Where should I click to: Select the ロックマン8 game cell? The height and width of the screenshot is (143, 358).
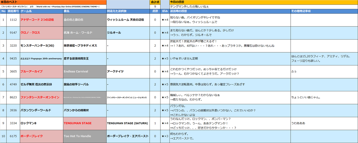point(41,123)
